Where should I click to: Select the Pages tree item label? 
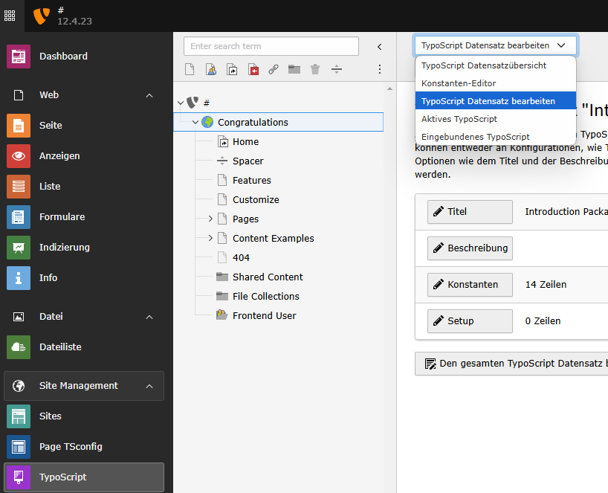(245, 219)
